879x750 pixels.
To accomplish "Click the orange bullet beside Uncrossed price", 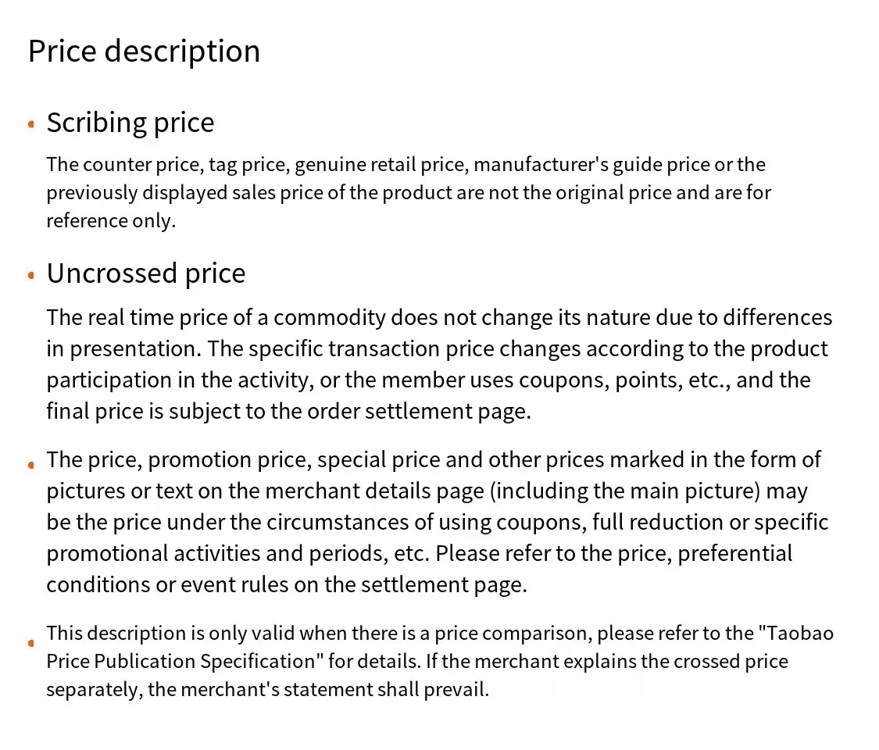I will (31, 275).
